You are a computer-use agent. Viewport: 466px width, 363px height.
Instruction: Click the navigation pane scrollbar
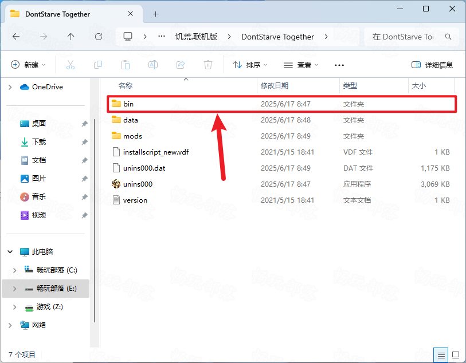coord(94,220)
